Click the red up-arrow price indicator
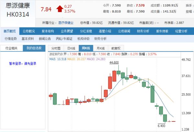 coord(59,9)
